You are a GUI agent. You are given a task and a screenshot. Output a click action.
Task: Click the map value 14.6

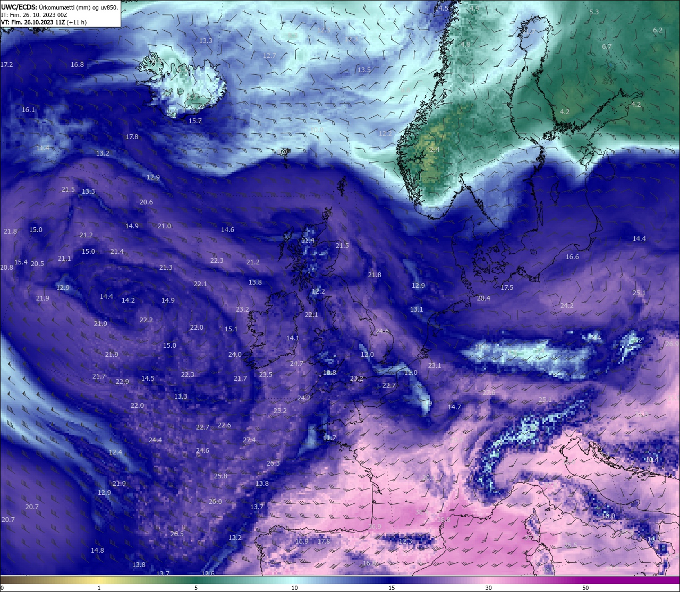click(x=227, y=229)
